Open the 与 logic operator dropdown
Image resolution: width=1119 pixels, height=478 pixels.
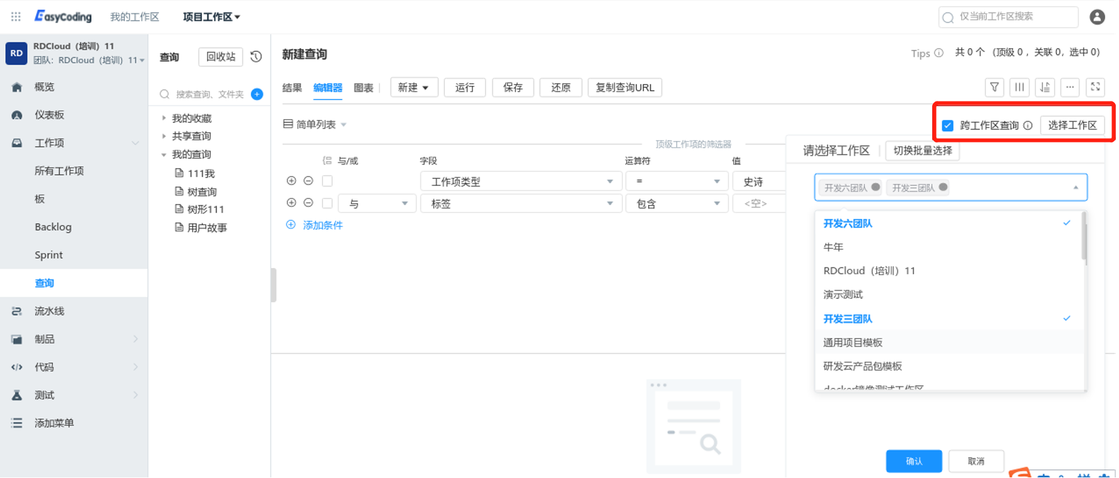tap(377, 204)
